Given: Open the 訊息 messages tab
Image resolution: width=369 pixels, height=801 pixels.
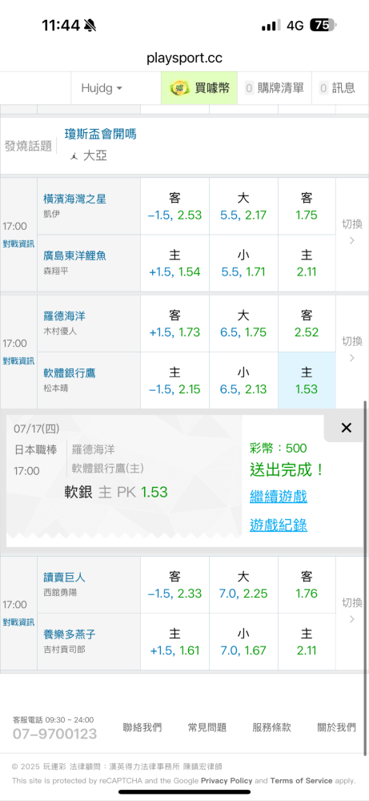Looking at the screenshot, I should click(x=337, y=88).
